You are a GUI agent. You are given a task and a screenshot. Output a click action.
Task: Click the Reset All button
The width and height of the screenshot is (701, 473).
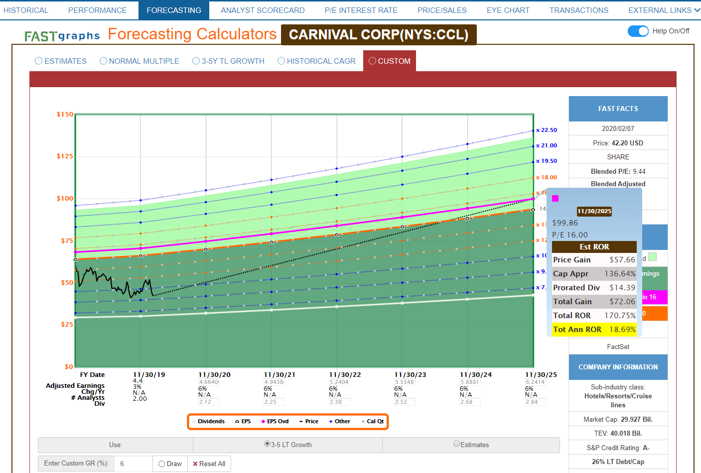point(209,464)
